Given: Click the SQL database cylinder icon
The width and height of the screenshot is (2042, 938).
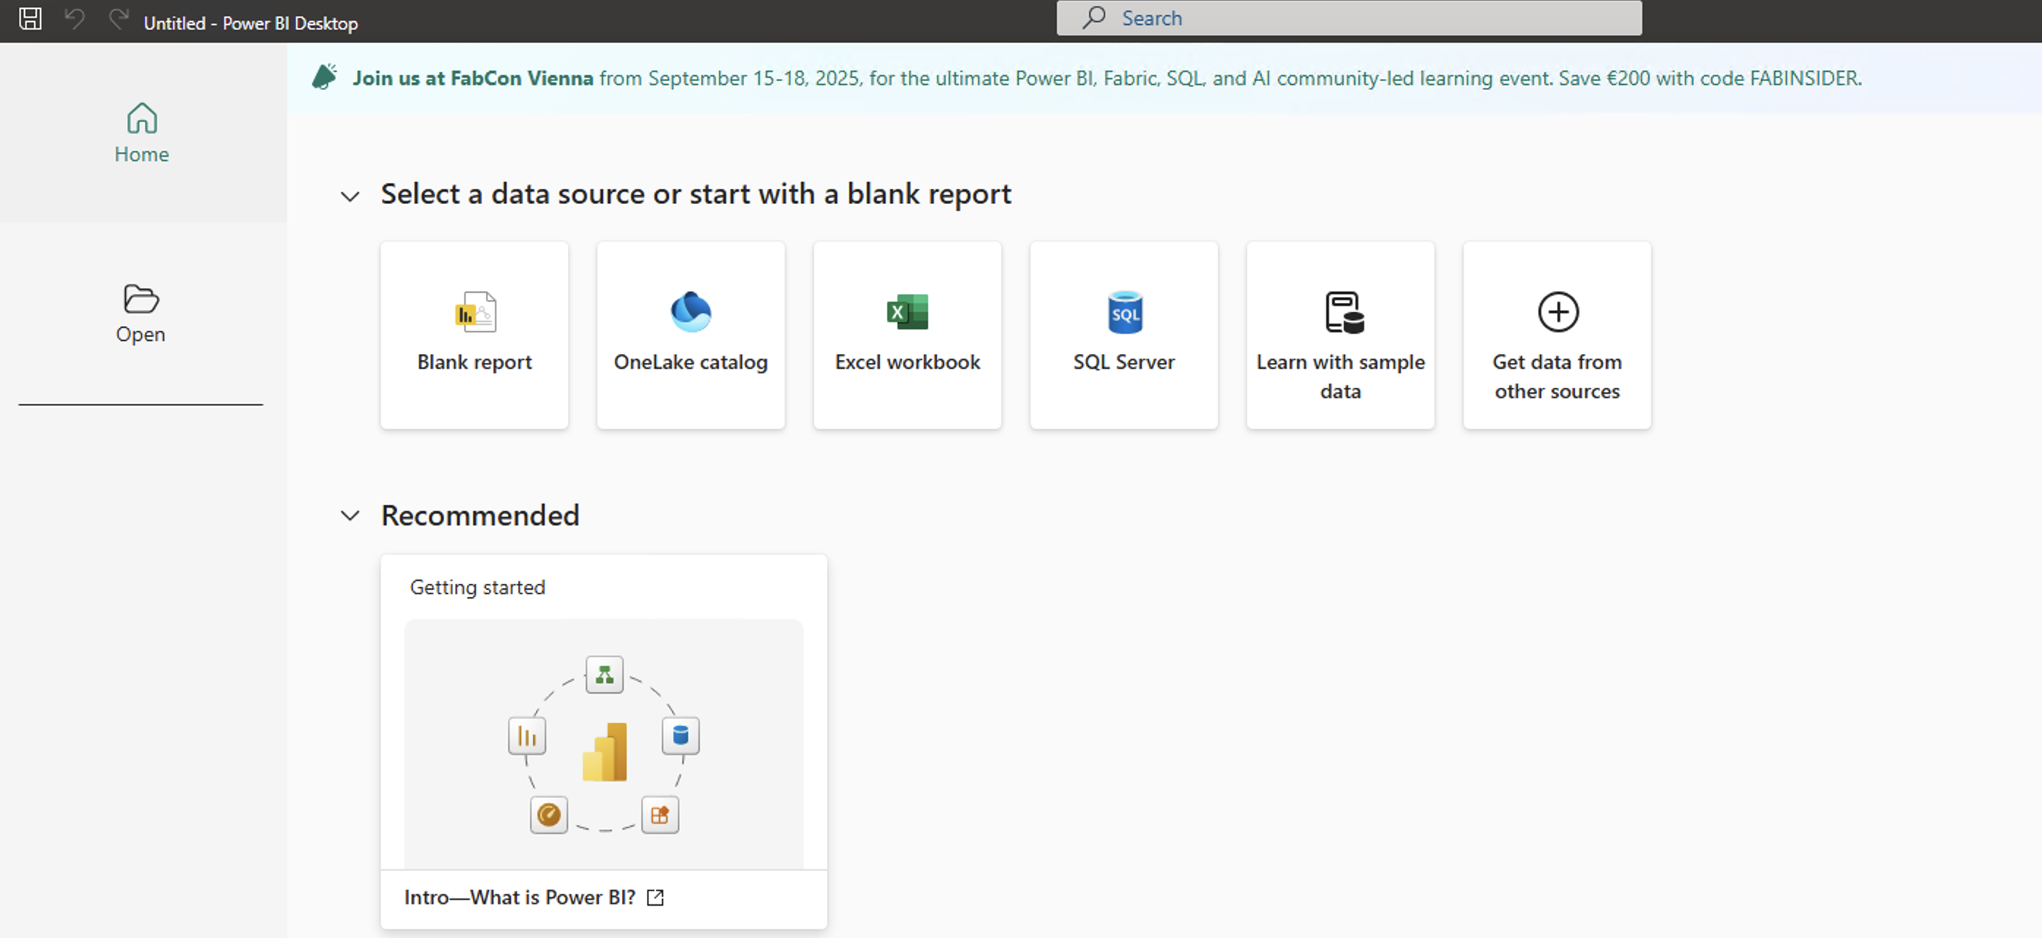Looking at the screenshot, I should coord(1124,312).
